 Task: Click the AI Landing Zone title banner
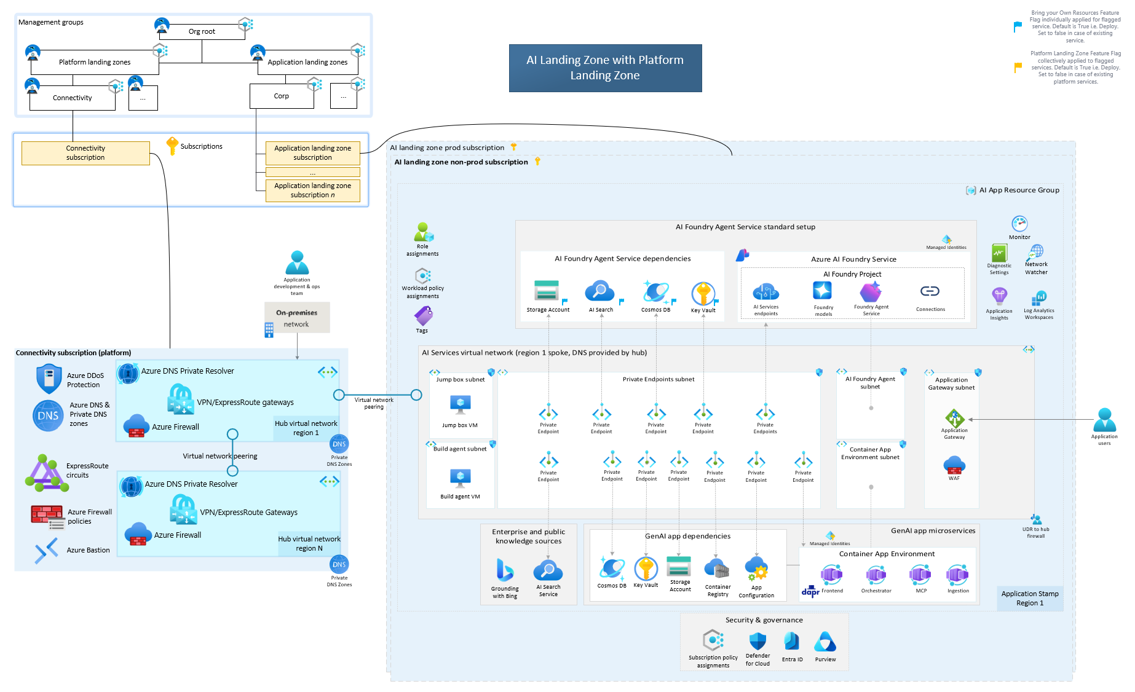click(605, 68)
